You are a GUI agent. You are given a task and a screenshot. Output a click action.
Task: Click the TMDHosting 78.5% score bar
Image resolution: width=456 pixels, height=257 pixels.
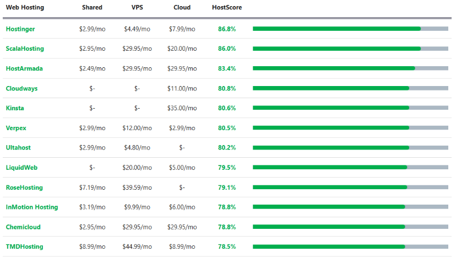(350, 247)
